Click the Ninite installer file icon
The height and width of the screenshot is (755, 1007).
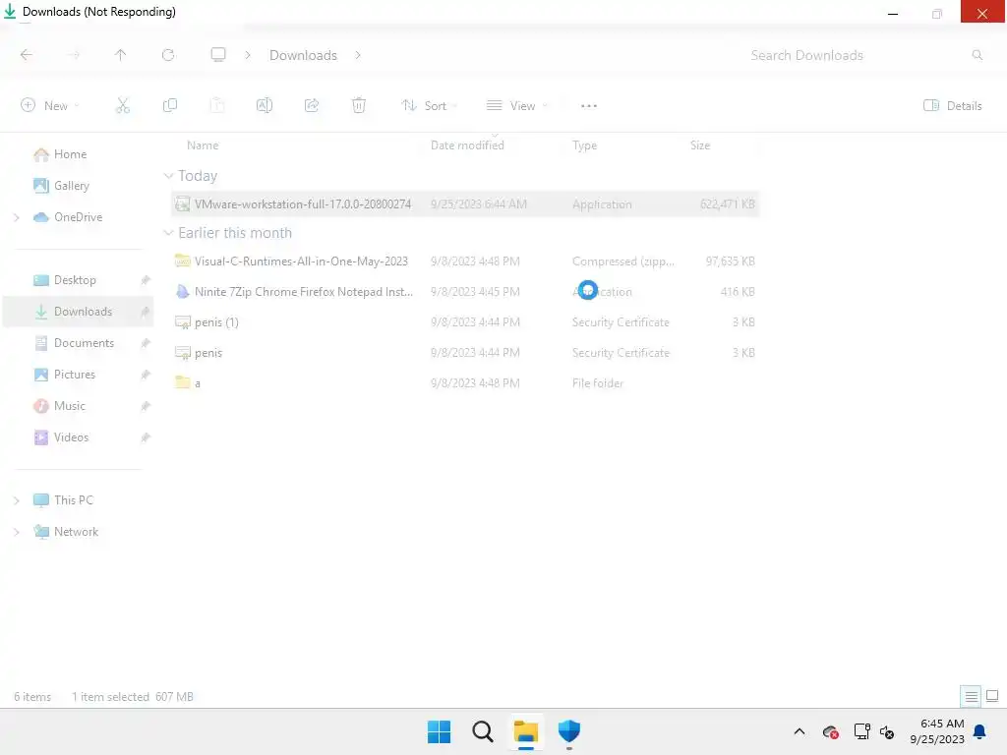click(182, 292)
